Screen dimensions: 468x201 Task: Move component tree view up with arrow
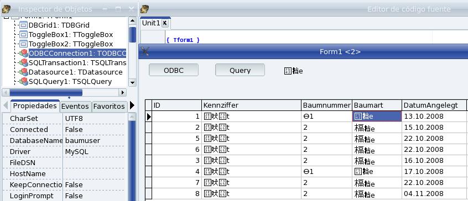click(x=132, y=21)
